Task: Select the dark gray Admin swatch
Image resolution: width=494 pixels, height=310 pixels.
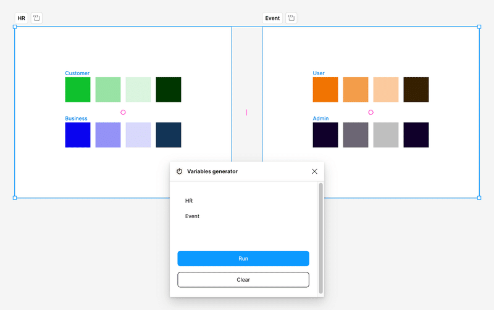Action: (x=356, y=135)
